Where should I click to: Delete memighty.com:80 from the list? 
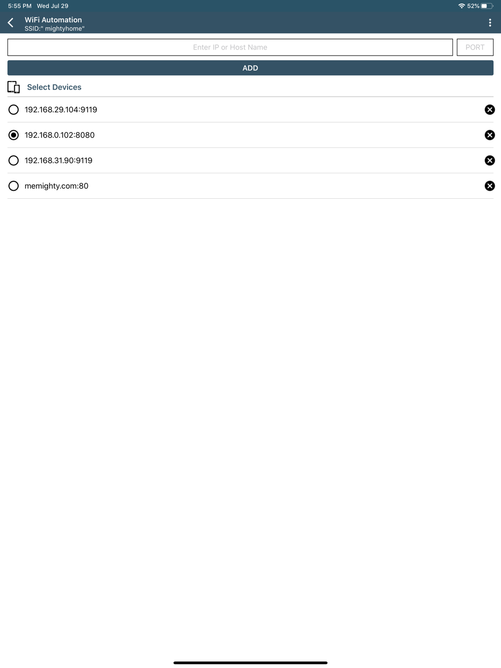489,186
